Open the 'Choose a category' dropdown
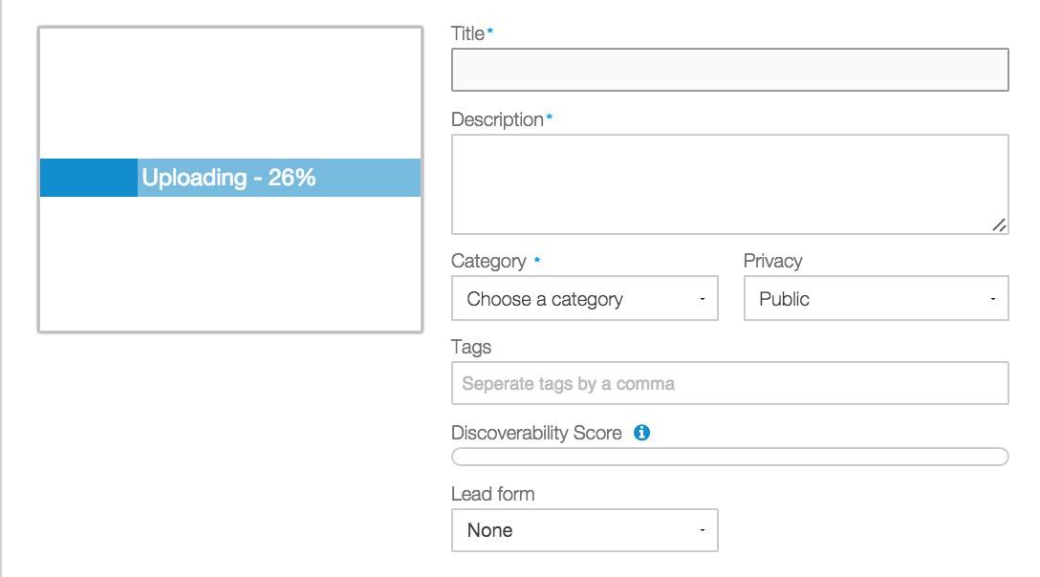The height and width of the screenshot is (577, 1040). (x=585, y=298)
